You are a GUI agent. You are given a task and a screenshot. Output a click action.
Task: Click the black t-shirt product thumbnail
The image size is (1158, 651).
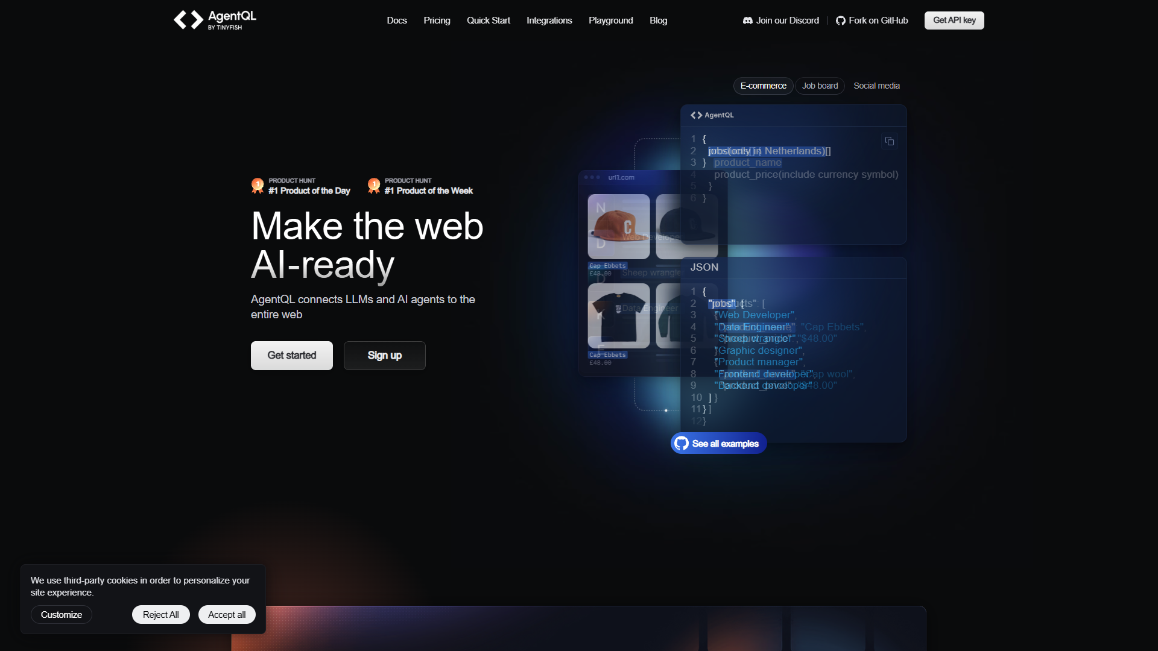[x=619, y=316]
